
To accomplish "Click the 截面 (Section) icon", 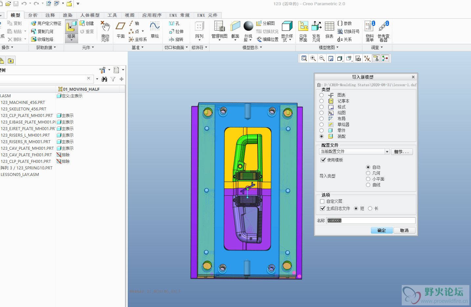I will pyautogui.click(x=235, y=30).
